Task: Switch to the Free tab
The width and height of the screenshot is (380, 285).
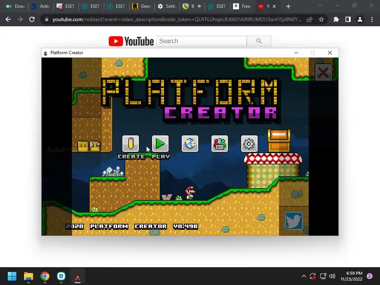Action: tap(242, 6)
